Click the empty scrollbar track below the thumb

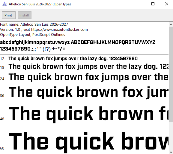(171, 136)
